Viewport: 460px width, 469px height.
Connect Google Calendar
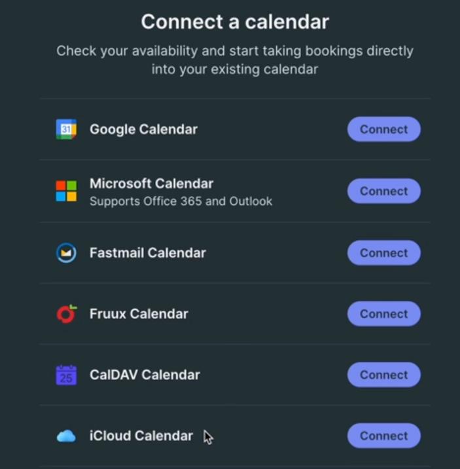click(x=383, y=130)
